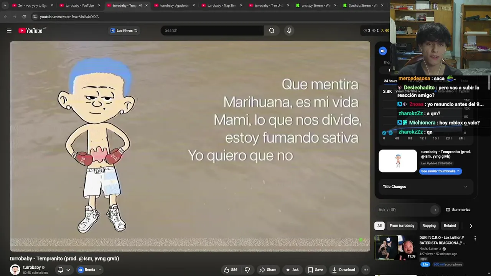
Task: Switch to the turrobaby - Trae Un tab
Action: (269, 5)
